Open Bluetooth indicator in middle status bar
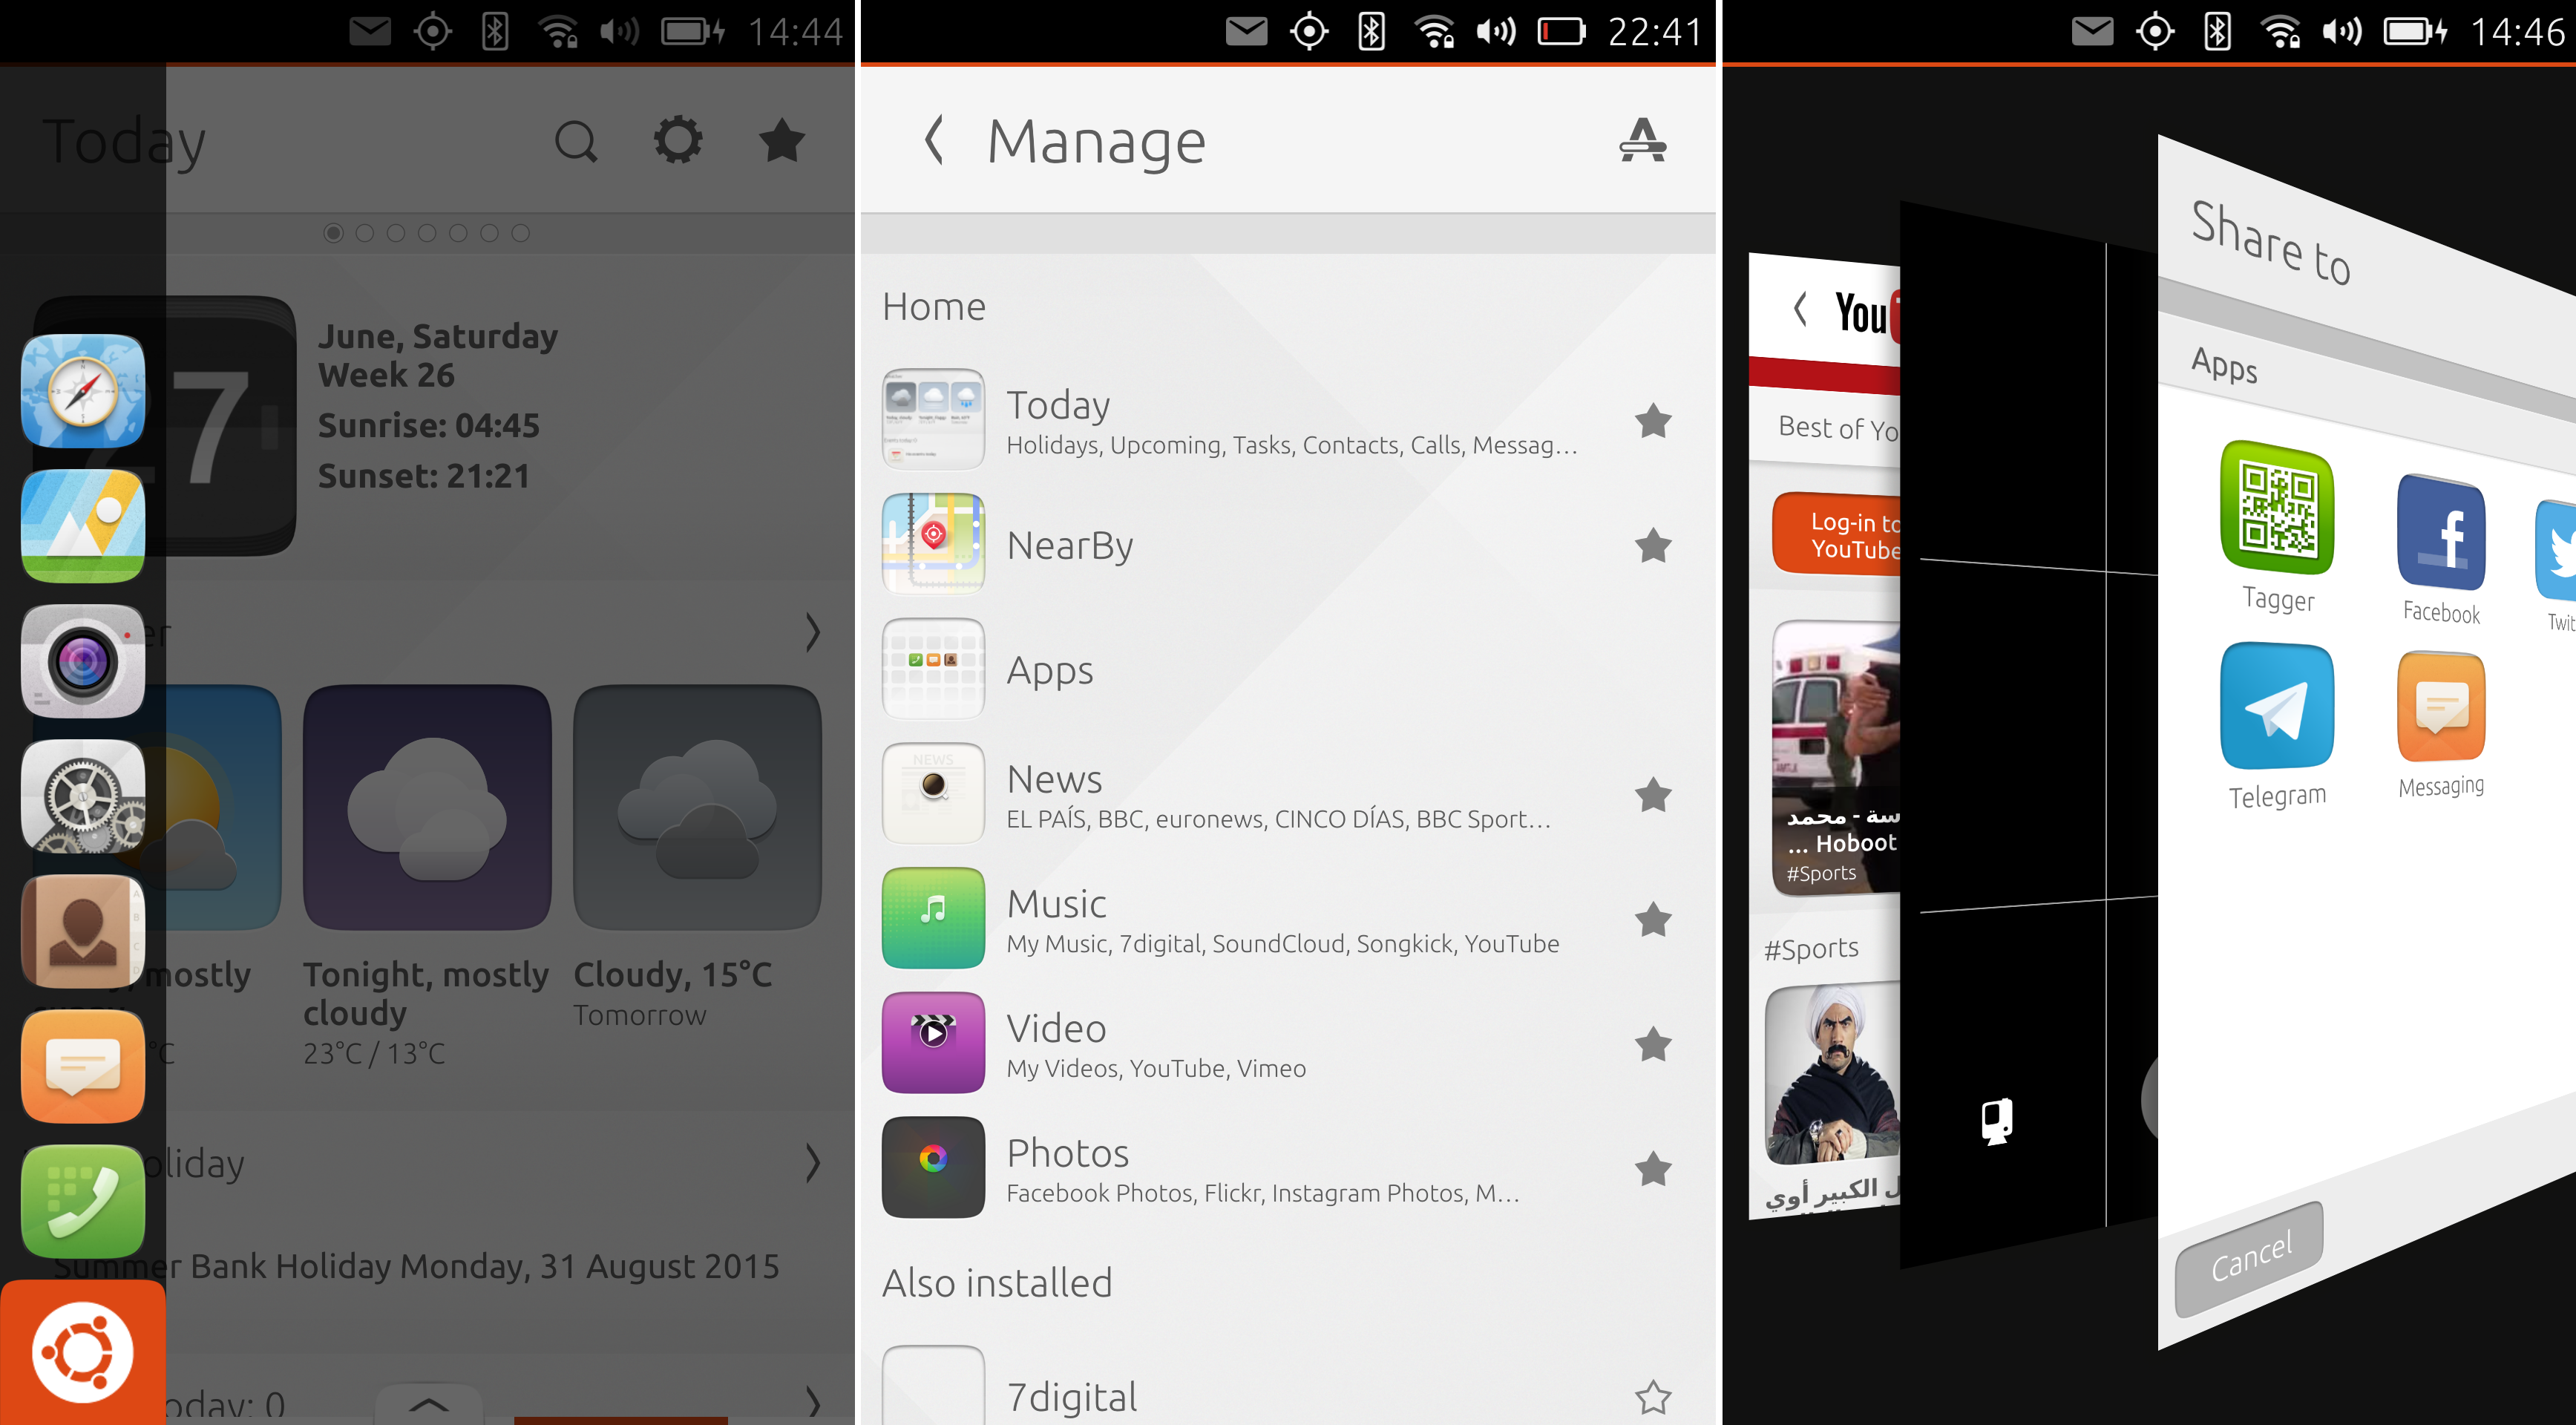 point(1371,32)
